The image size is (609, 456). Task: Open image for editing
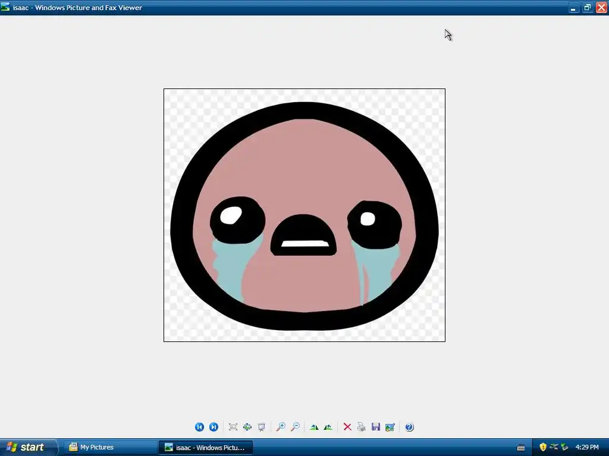pyautogui.click(x=390, y=427)
